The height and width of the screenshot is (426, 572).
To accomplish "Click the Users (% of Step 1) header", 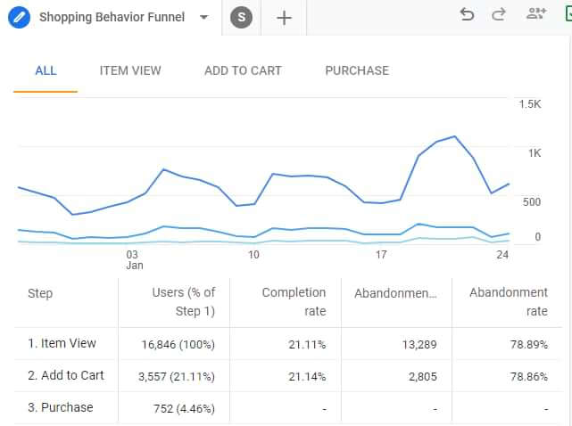I will [184, 301].
